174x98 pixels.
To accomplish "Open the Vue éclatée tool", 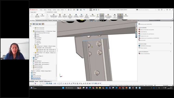I will point(98,16).
